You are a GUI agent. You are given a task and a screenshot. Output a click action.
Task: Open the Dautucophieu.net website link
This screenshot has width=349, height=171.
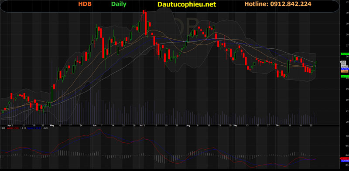click(x=187, y=4)
